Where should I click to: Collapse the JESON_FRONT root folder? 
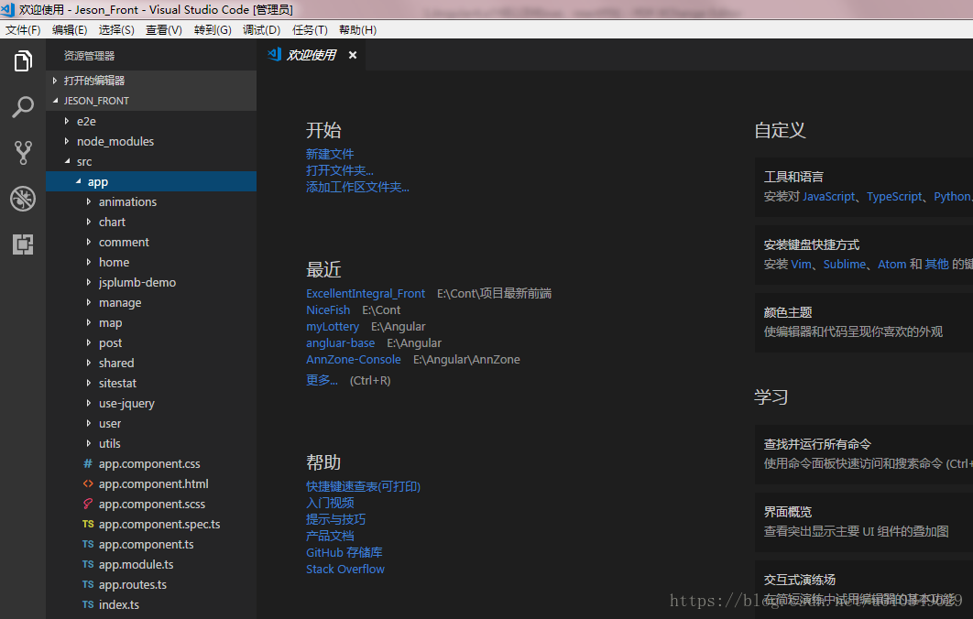[x=55, y=101]
